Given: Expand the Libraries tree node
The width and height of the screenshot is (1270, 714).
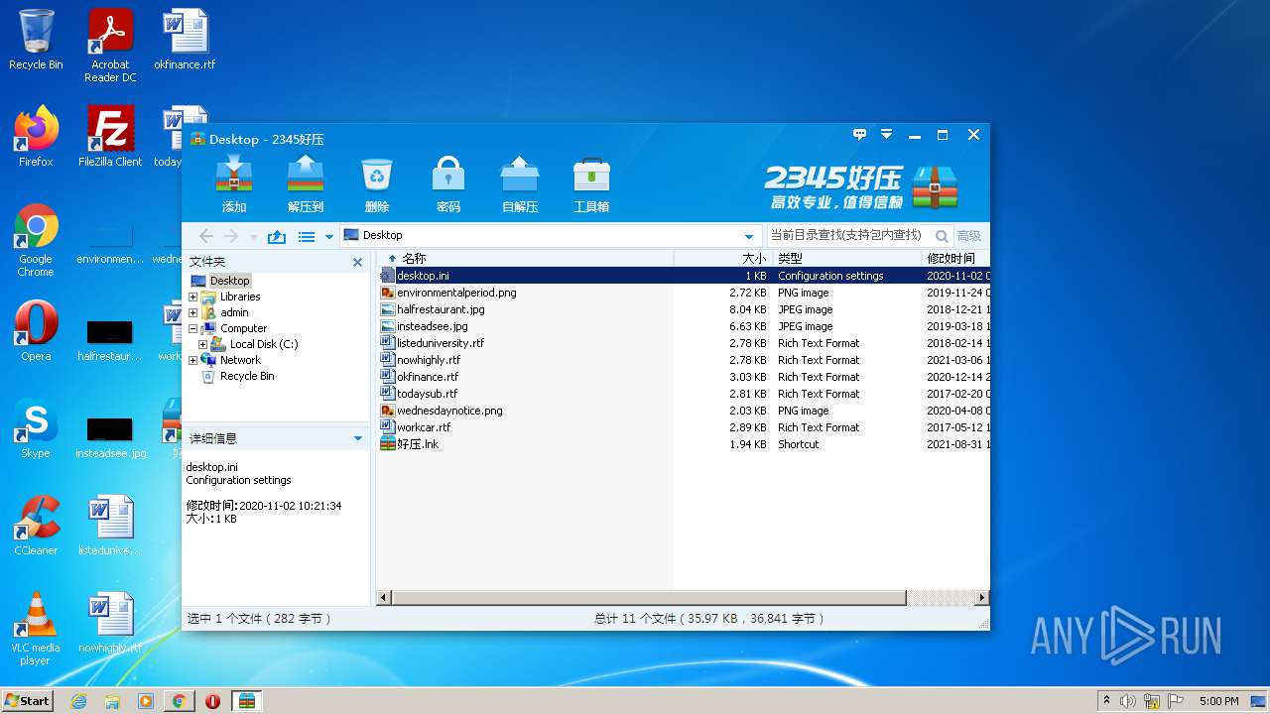Looking at the screenshot, I should 192,297.
